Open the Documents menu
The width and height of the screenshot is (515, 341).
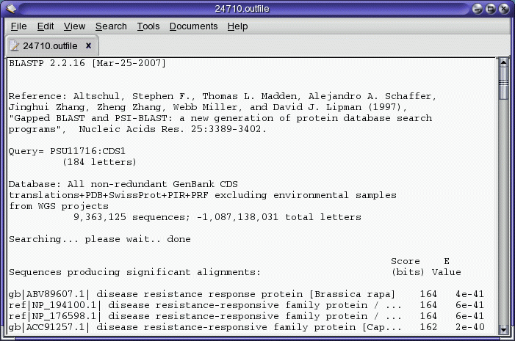tap(193, 26)
